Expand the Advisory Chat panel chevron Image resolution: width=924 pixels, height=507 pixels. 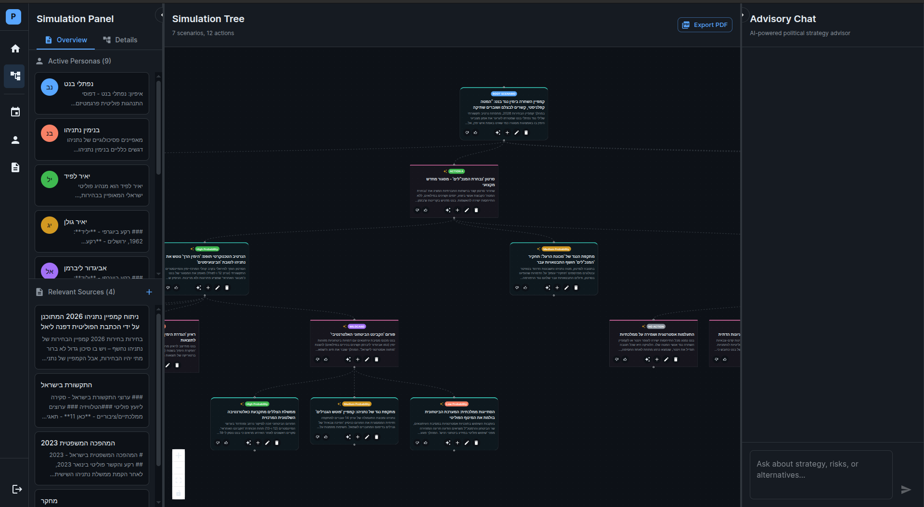click(x=744, y=15)
